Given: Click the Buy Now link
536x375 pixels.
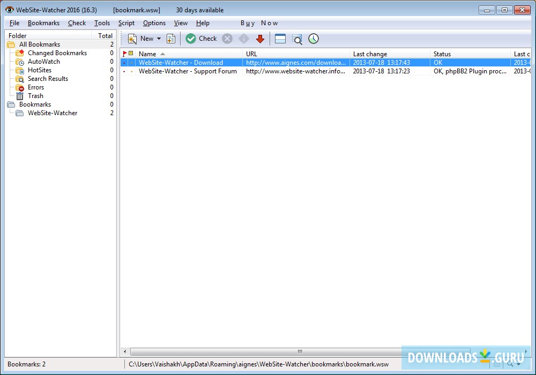Looking at the screenshot, I should point(259,23).
